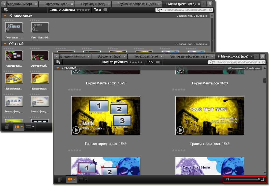Screen dimensions: 269x186
Task: Close Эффекты tab in back window
Action: 72,4
